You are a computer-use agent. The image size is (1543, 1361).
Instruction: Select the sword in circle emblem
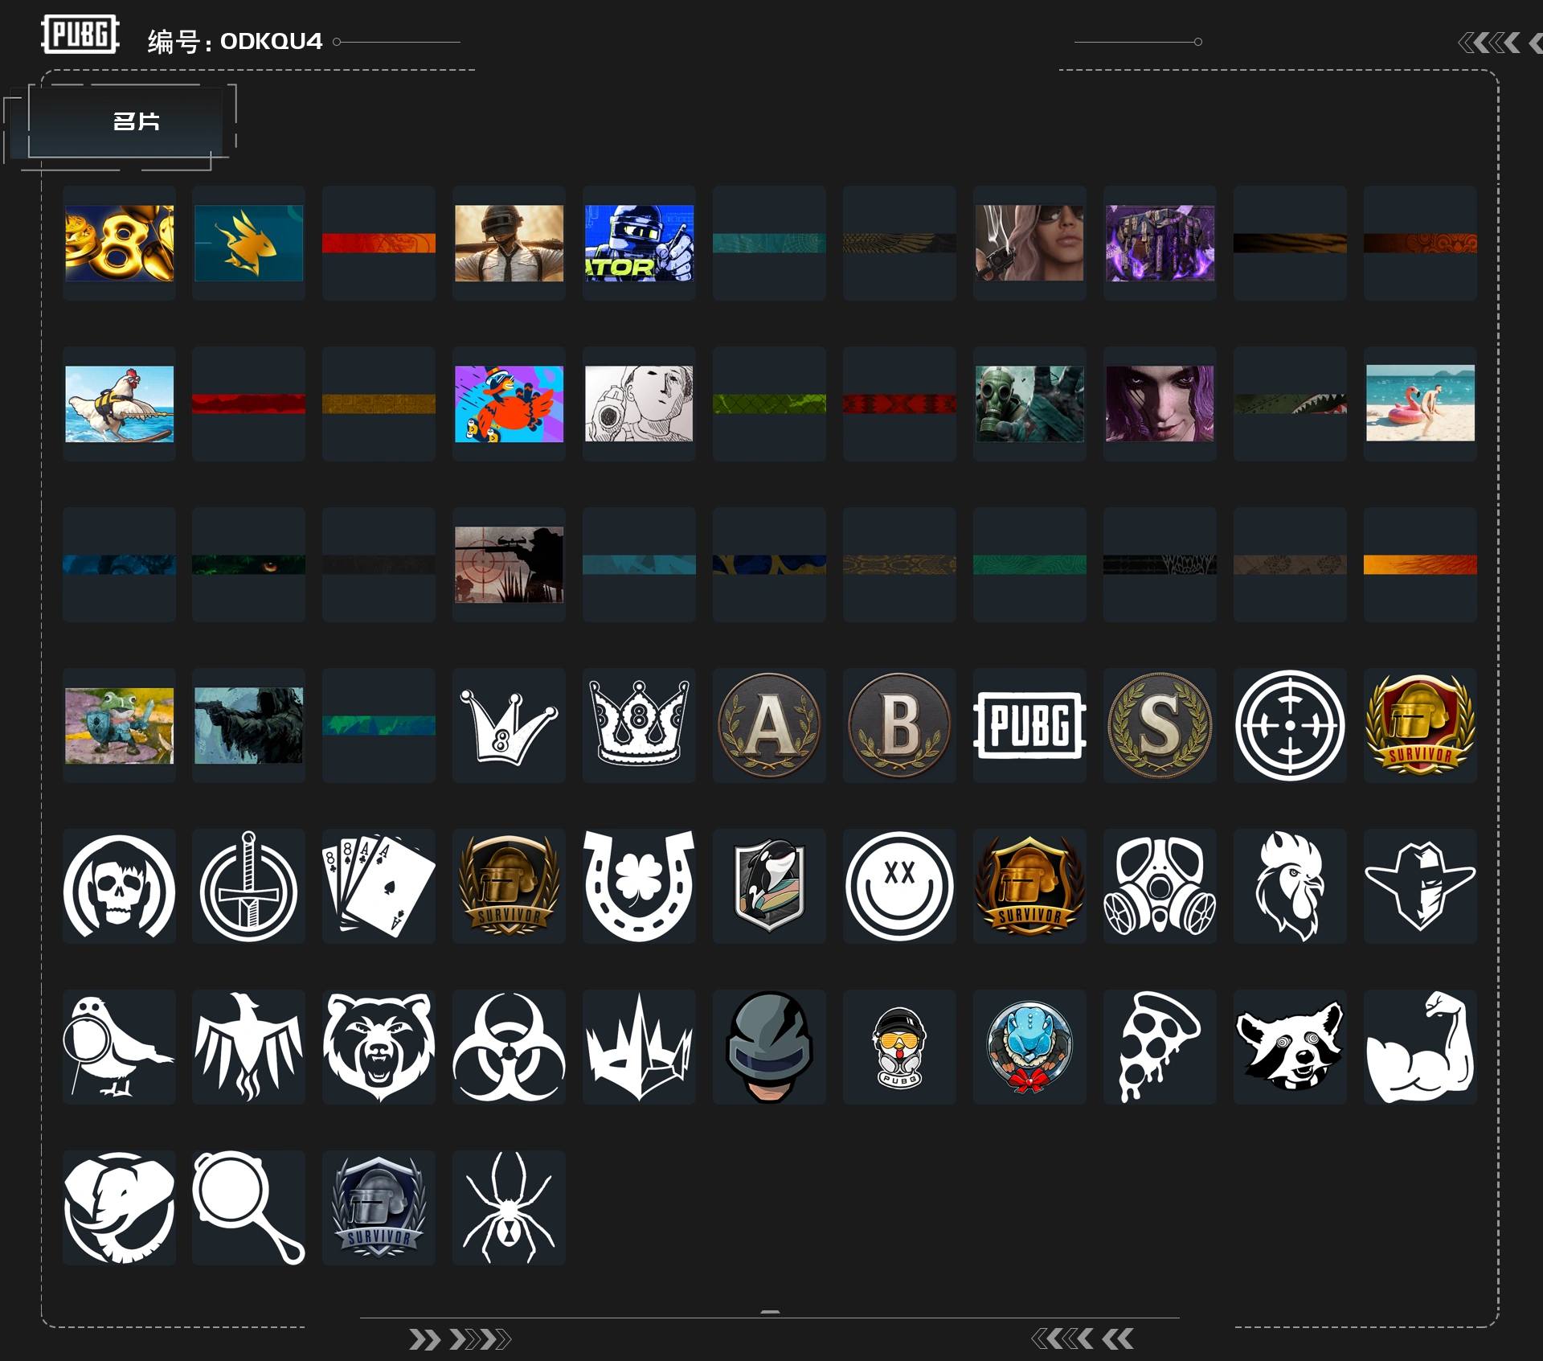[248, 886]
